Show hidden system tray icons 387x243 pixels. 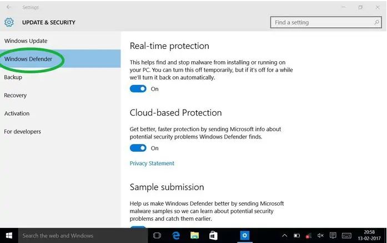point(285,236)
